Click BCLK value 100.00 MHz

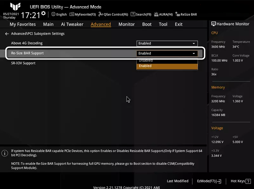coord(219,61)
